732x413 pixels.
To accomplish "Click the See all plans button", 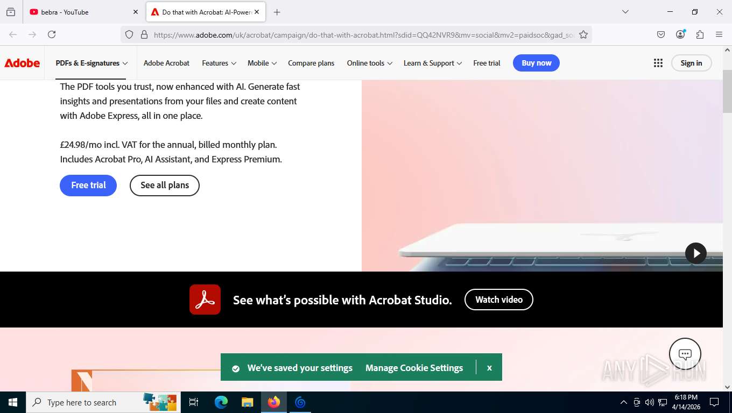I will click(165, 185).
